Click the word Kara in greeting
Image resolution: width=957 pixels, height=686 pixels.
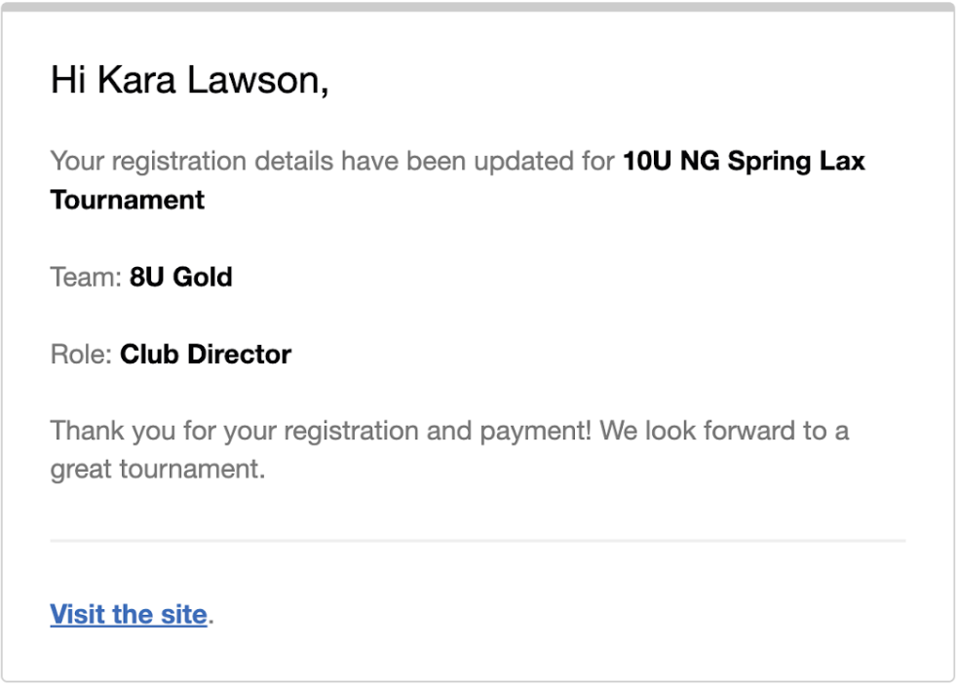pos(136,80)
